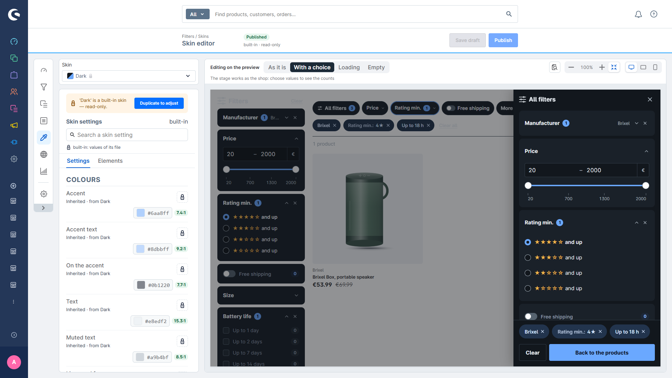Open the megaphone marketing icon in main sidebar
672x378 pixels.
click(x=14, y=125)
